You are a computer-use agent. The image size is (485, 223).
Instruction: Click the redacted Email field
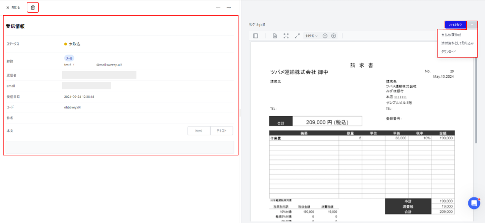pos(86,86)
